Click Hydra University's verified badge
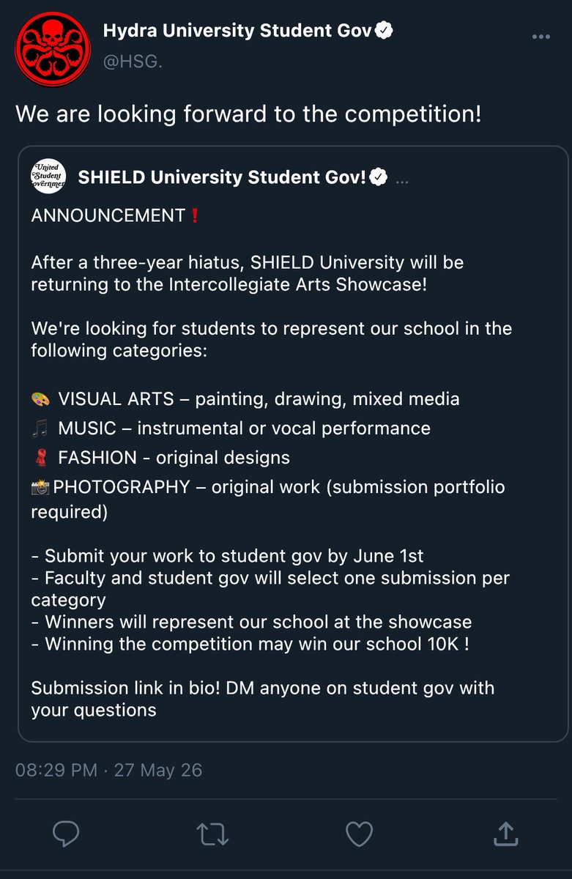Image resolution: width=572 pixels, height=879 pixels. coord(385,31)
